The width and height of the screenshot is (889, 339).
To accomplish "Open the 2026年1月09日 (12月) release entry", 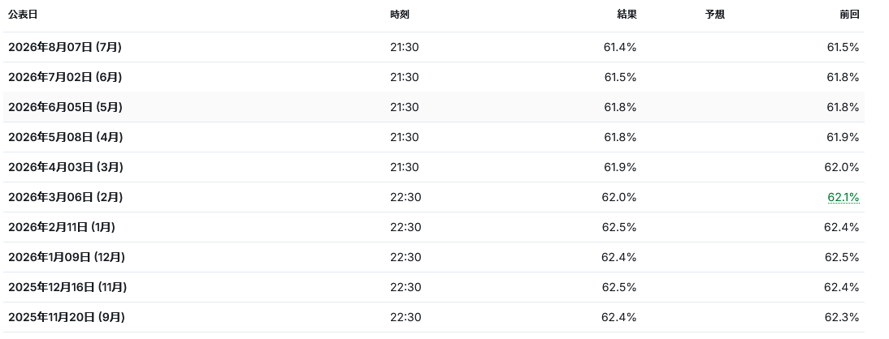I will [x=434, y=257].
